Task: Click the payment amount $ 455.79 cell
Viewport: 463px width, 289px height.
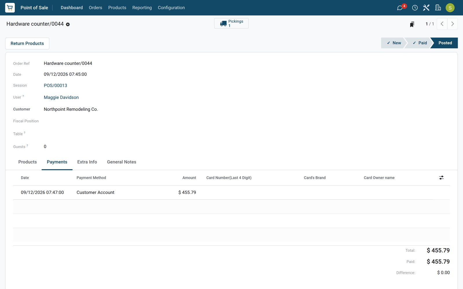Action: tap(187, 192)
